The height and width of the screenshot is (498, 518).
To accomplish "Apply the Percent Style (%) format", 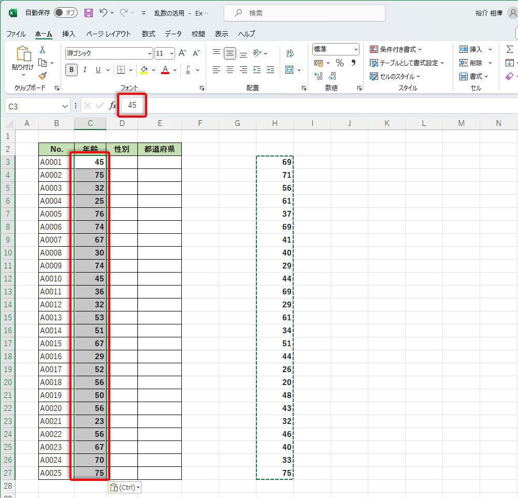I will click(x=340, y=63).
